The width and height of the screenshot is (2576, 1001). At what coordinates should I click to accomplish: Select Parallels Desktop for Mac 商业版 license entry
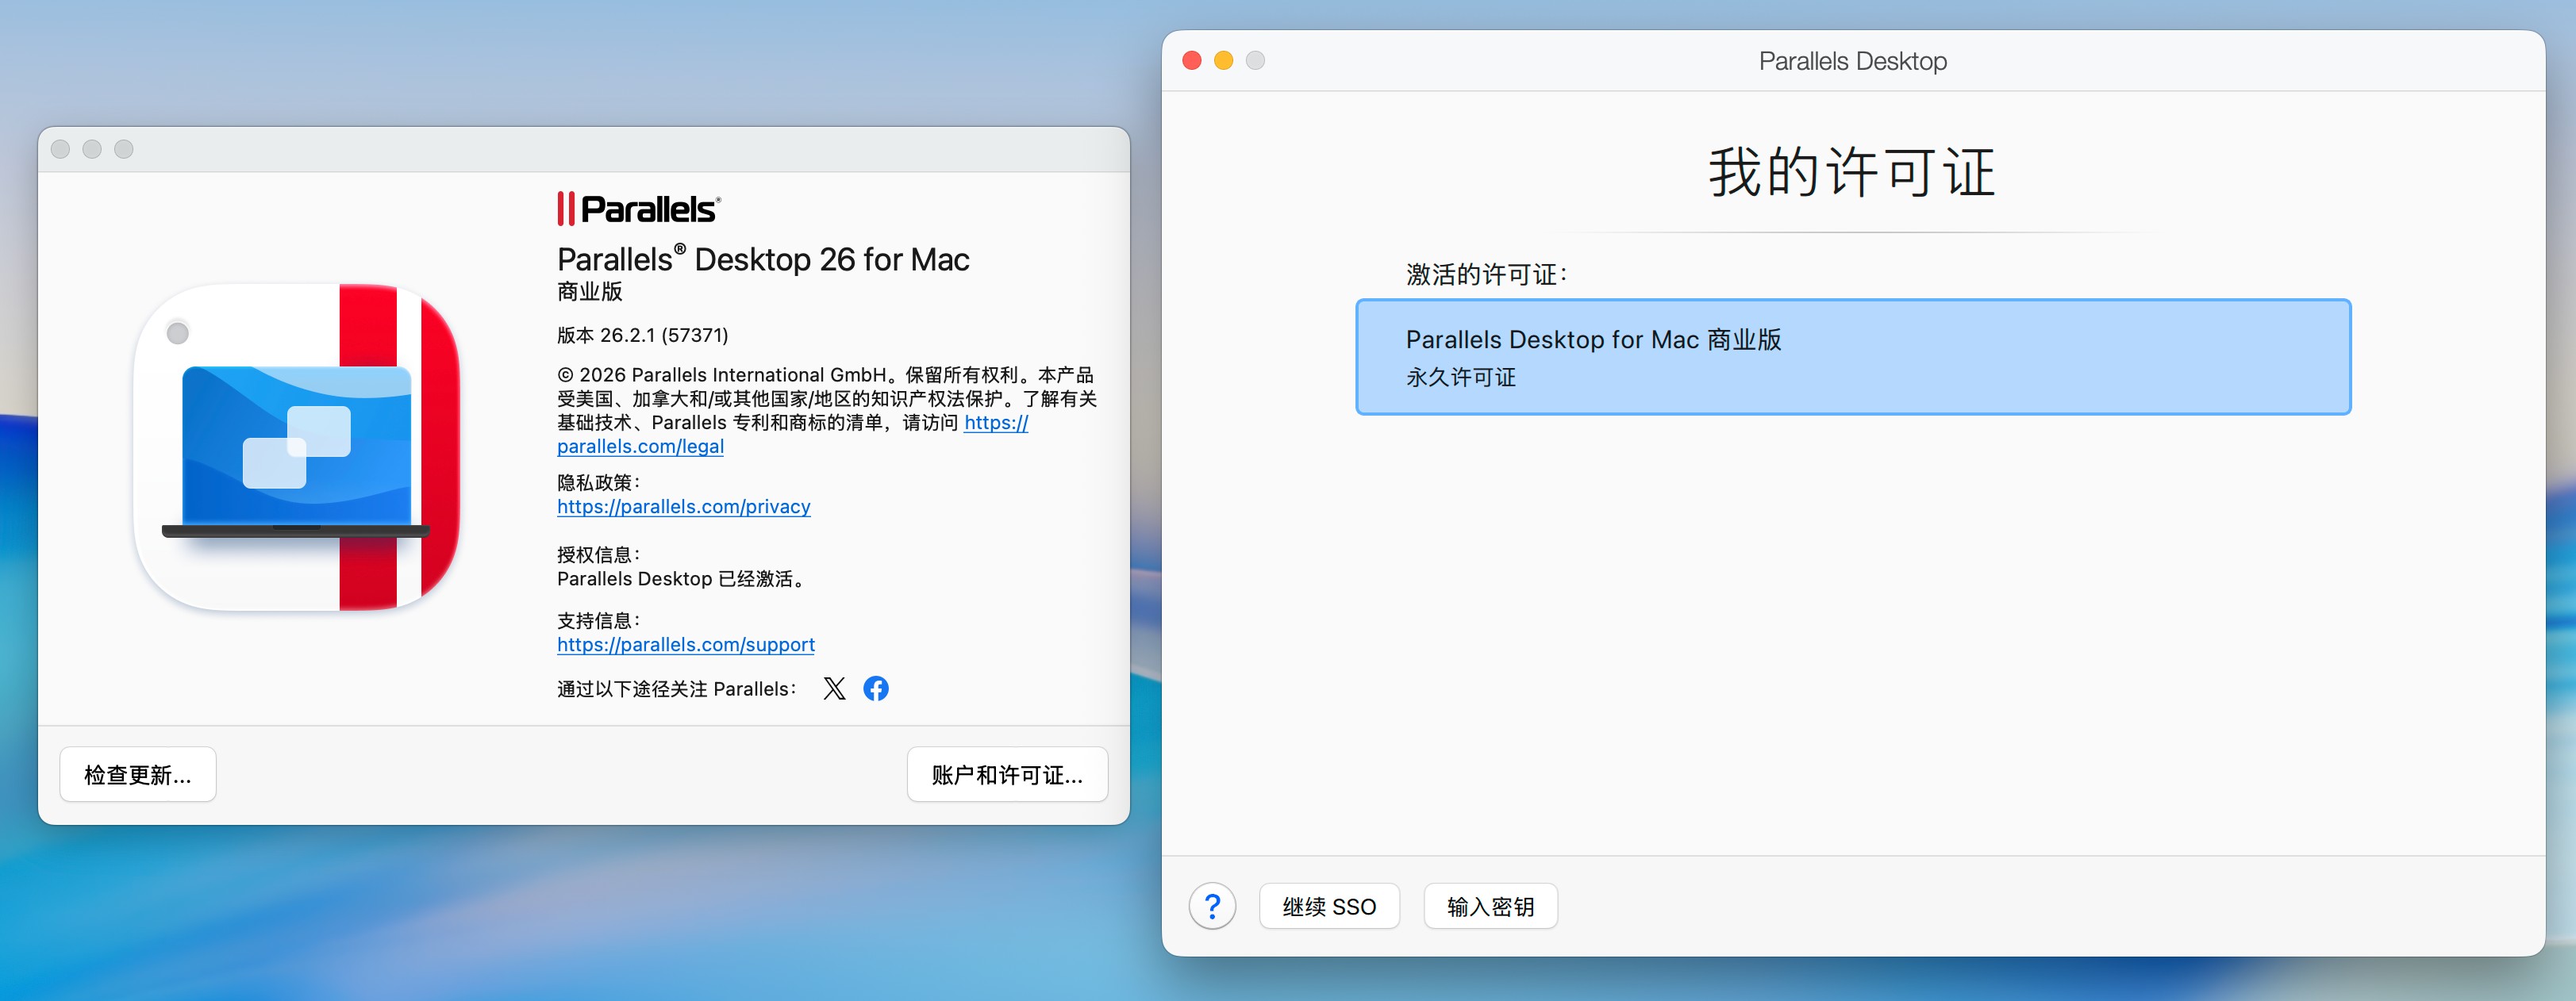click(x=1852, y=357)
